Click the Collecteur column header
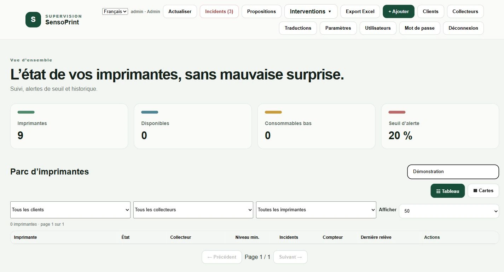 pos(181,237)
